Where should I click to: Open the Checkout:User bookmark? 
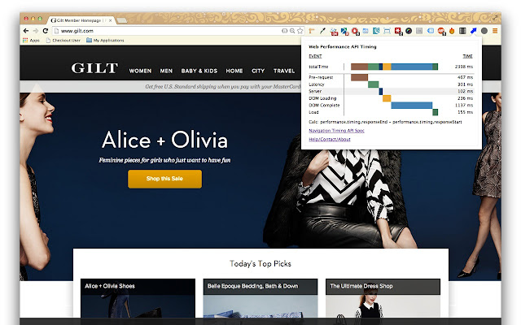click(63, 40)
